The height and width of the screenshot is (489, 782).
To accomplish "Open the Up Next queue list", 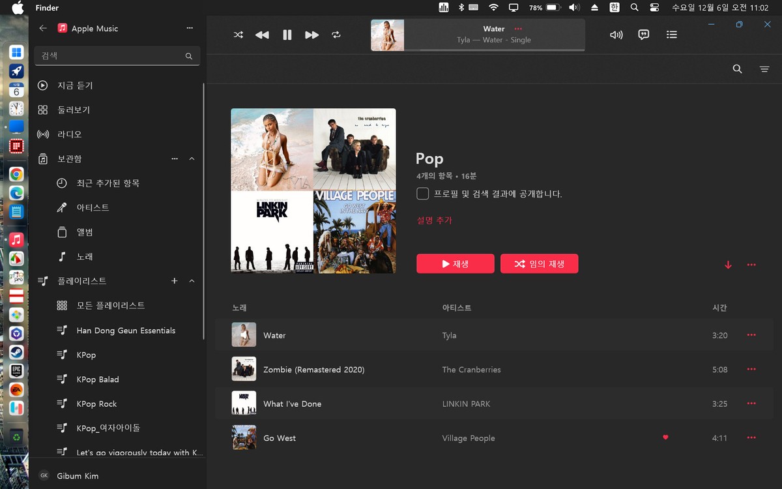I will (672, 35).
